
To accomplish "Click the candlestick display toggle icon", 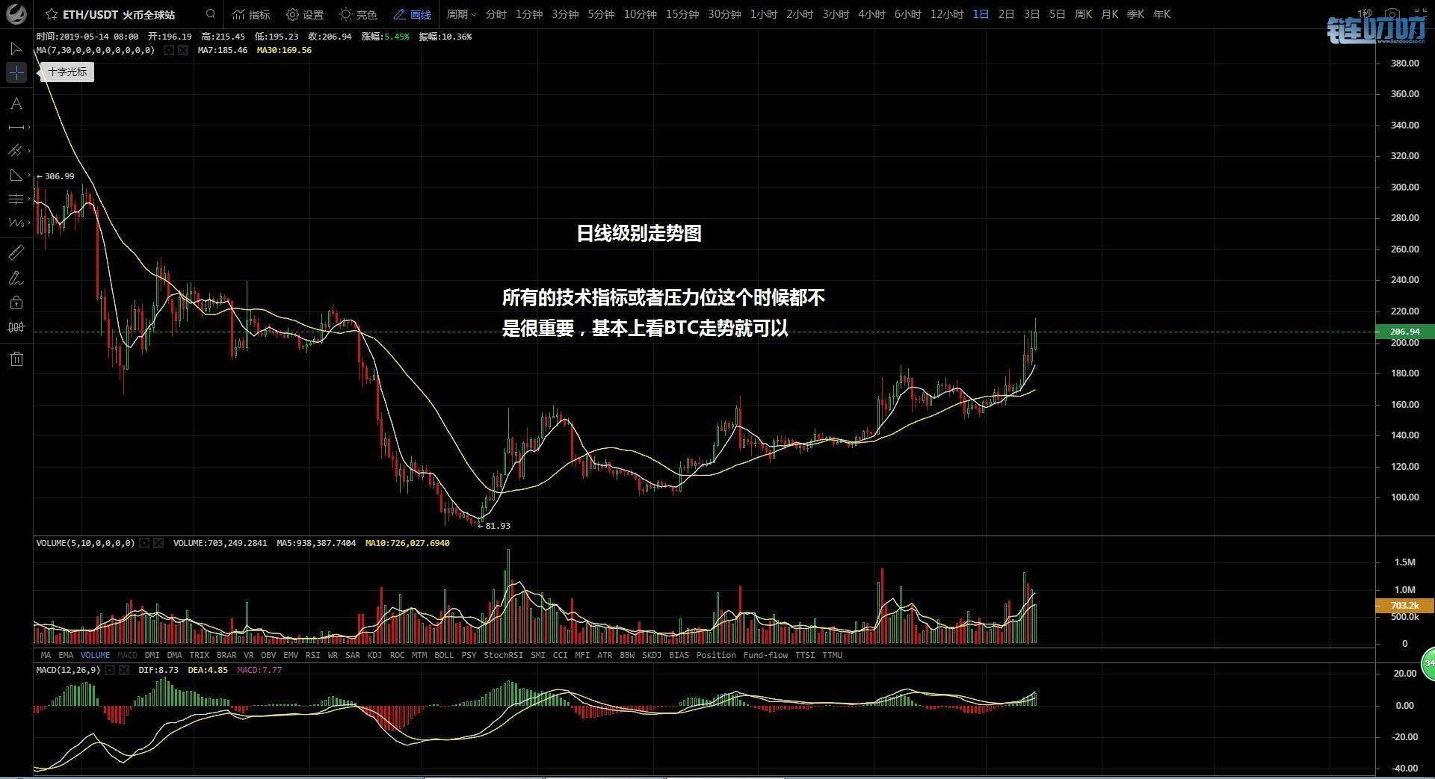I will point(16,327).
